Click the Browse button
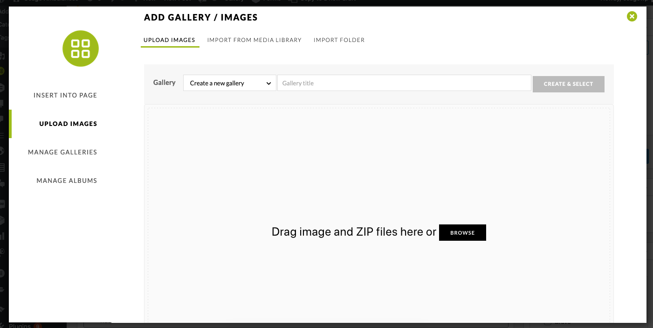Viewport: 653px width, 328px height. pyautogui.click(x=462, y=232)
